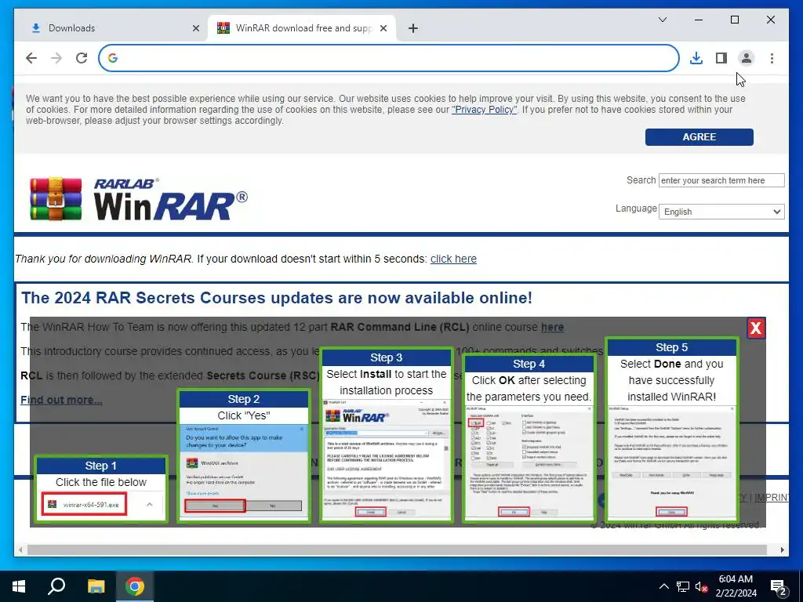Viewport: 803px width, 602px height.
Task: Close the install steps overlay with red X
Action: click(x=756, y=328)
